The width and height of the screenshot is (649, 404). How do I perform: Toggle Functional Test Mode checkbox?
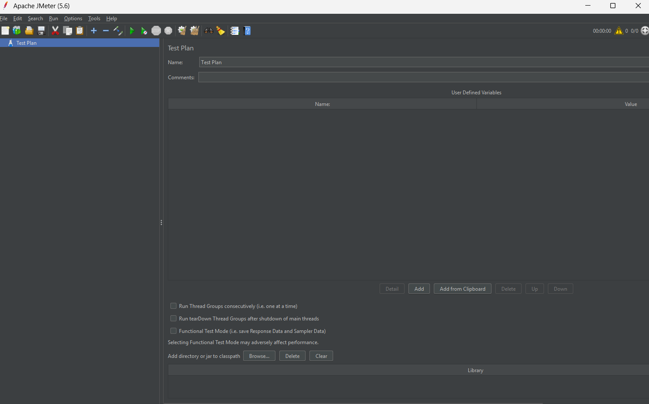coord(173,331)
